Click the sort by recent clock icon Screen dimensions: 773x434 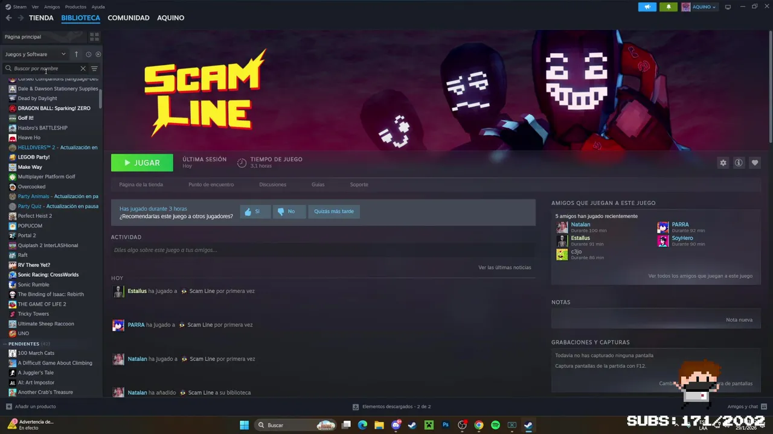(x=88, y=54)
